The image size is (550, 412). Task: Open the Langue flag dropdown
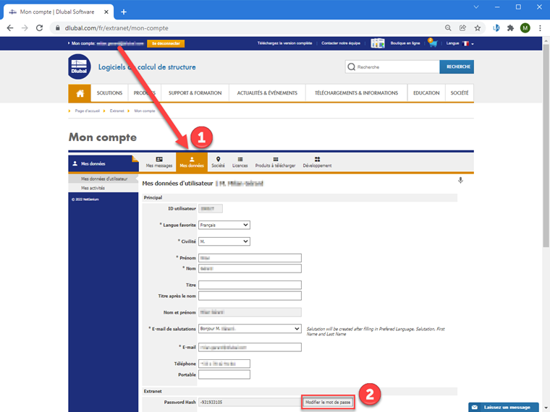468,43
